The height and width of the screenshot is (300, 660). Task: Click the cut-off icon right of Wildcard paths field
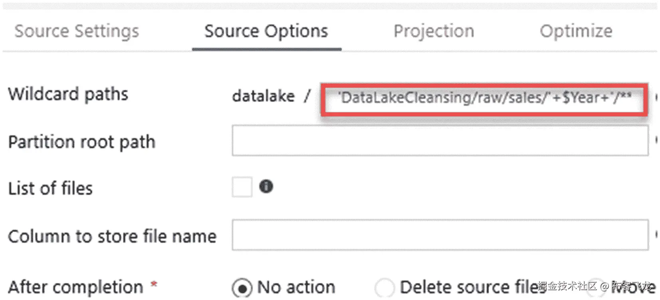[656, 97]
